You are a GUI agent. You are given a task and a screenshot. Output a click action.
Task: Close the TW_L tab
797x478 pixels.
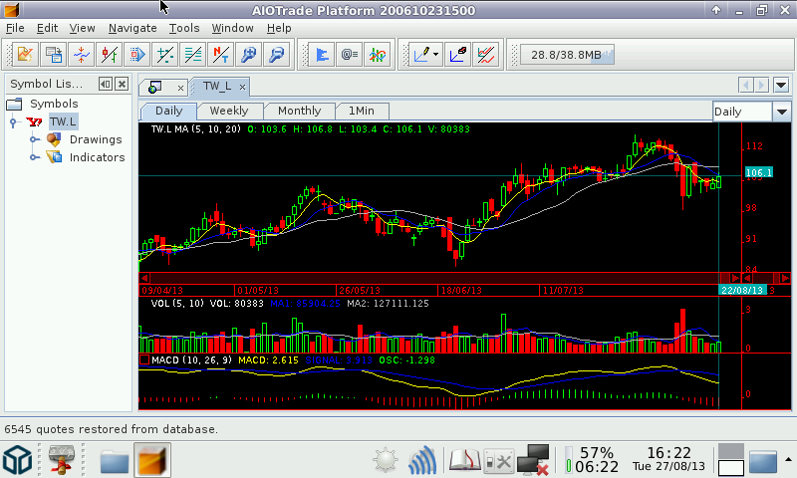(x=243, y=88)
